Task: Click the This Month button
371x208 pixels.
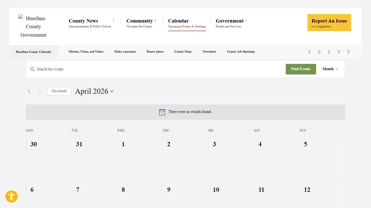Action: point(59,91)
